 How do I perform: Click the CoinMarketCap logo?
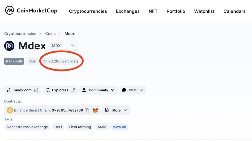coord(31,11)
